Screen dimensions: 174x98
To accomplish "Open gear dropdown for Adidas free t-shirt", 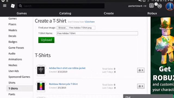I will pyautogui.click(x=141, y=70).
